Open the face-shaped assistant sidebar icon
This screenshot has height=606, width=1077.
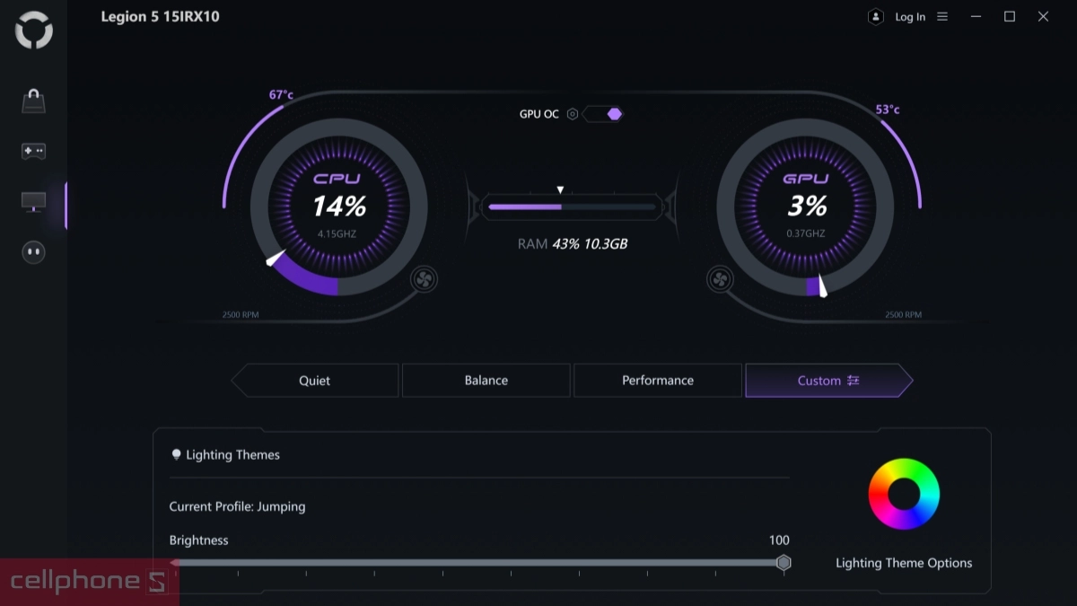(x=33, y=252)
